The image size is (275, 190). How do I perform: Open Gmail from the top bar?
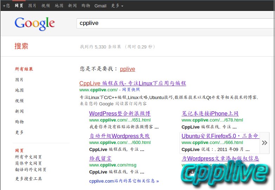[100, 6]
